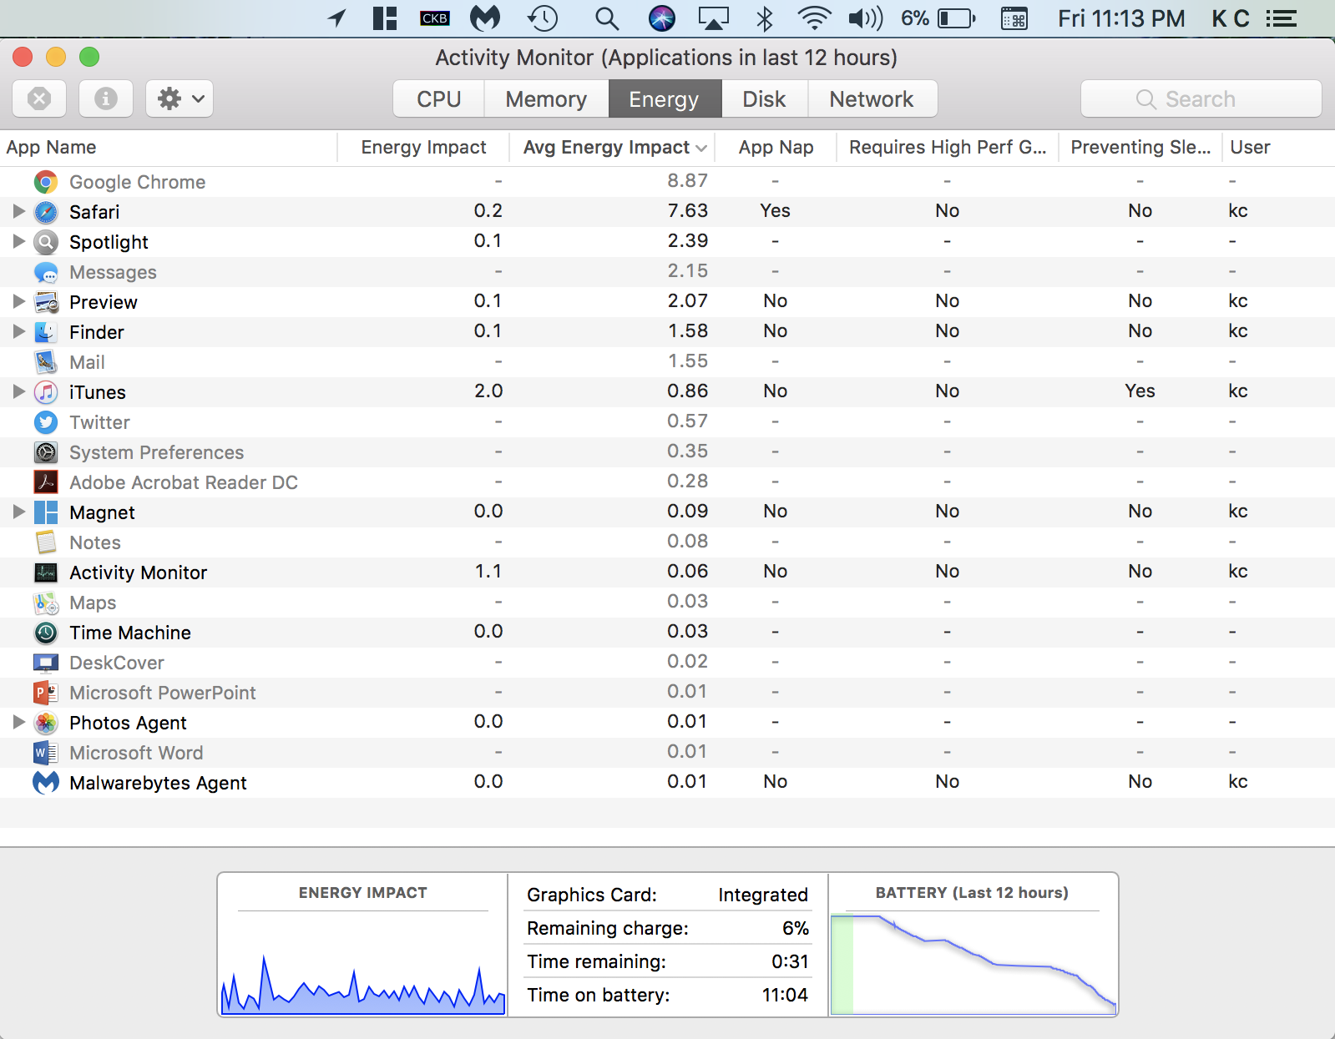The height and width of the screenshot is (1039, 1335).
Task: Click the System Preferences gear icon
Action: click(x=46, y=452)
